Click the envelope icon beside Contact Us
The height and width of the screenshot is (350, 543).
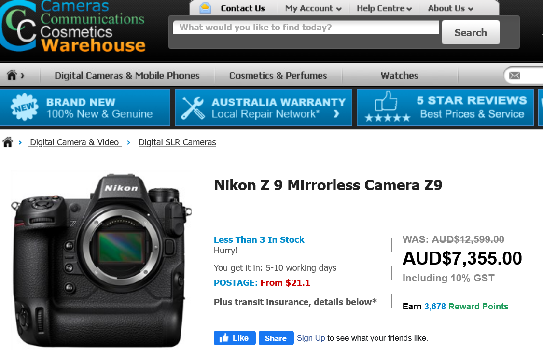coord(205,8)
